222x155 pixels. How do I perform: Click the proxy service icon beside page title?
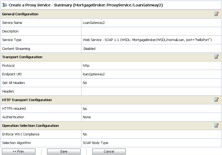(x=5, y=5)
